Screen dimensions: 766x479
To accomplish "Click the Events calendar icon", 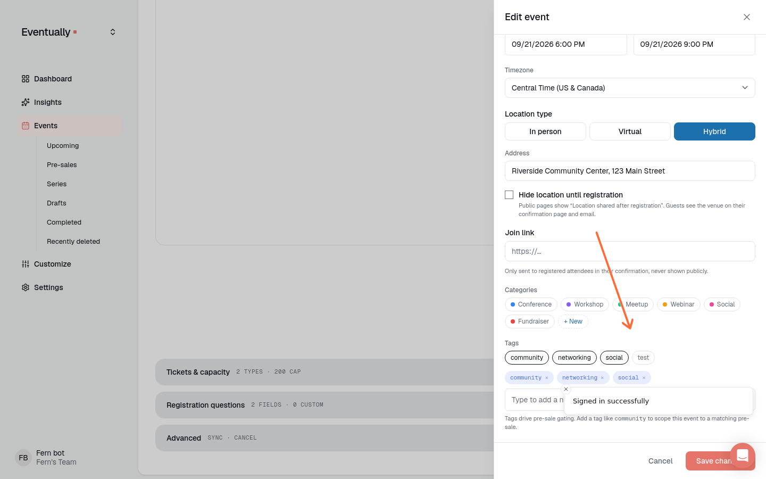I will [x=26, y=126].
